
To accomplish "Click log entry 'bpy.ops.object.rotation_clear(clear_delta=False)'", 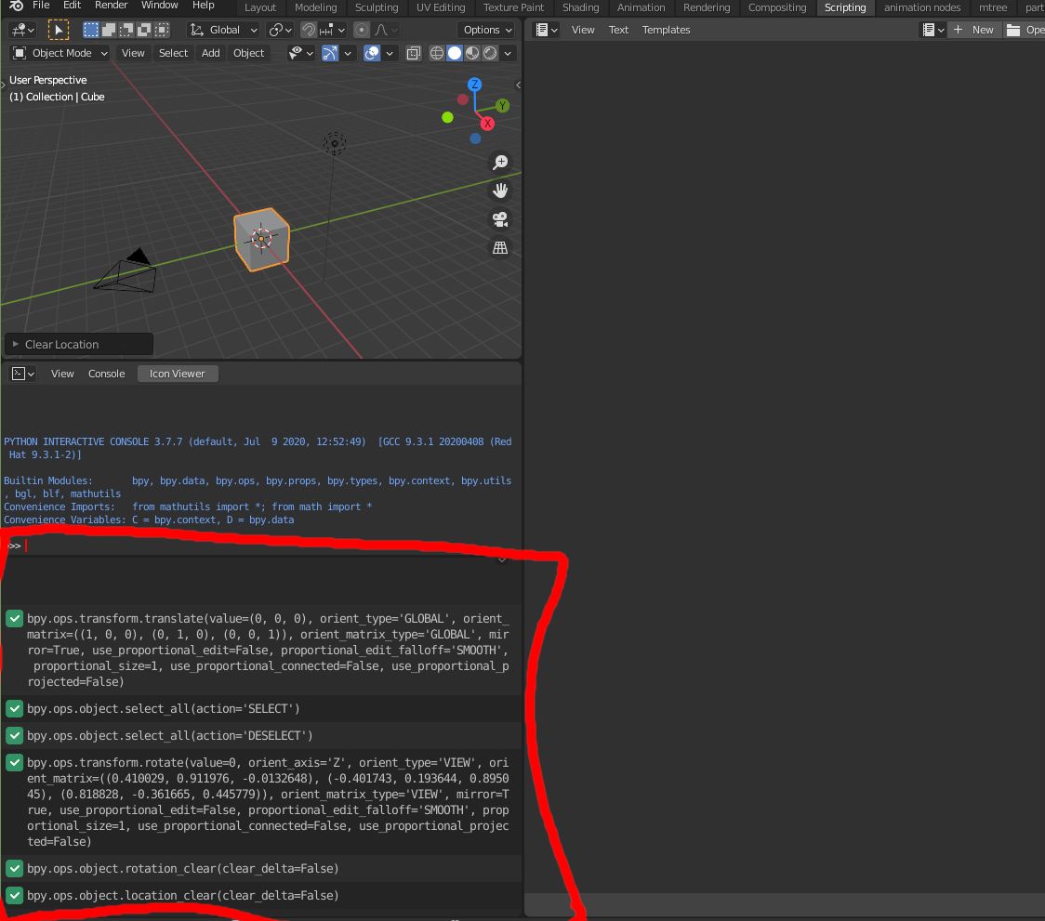I will 262,869.
